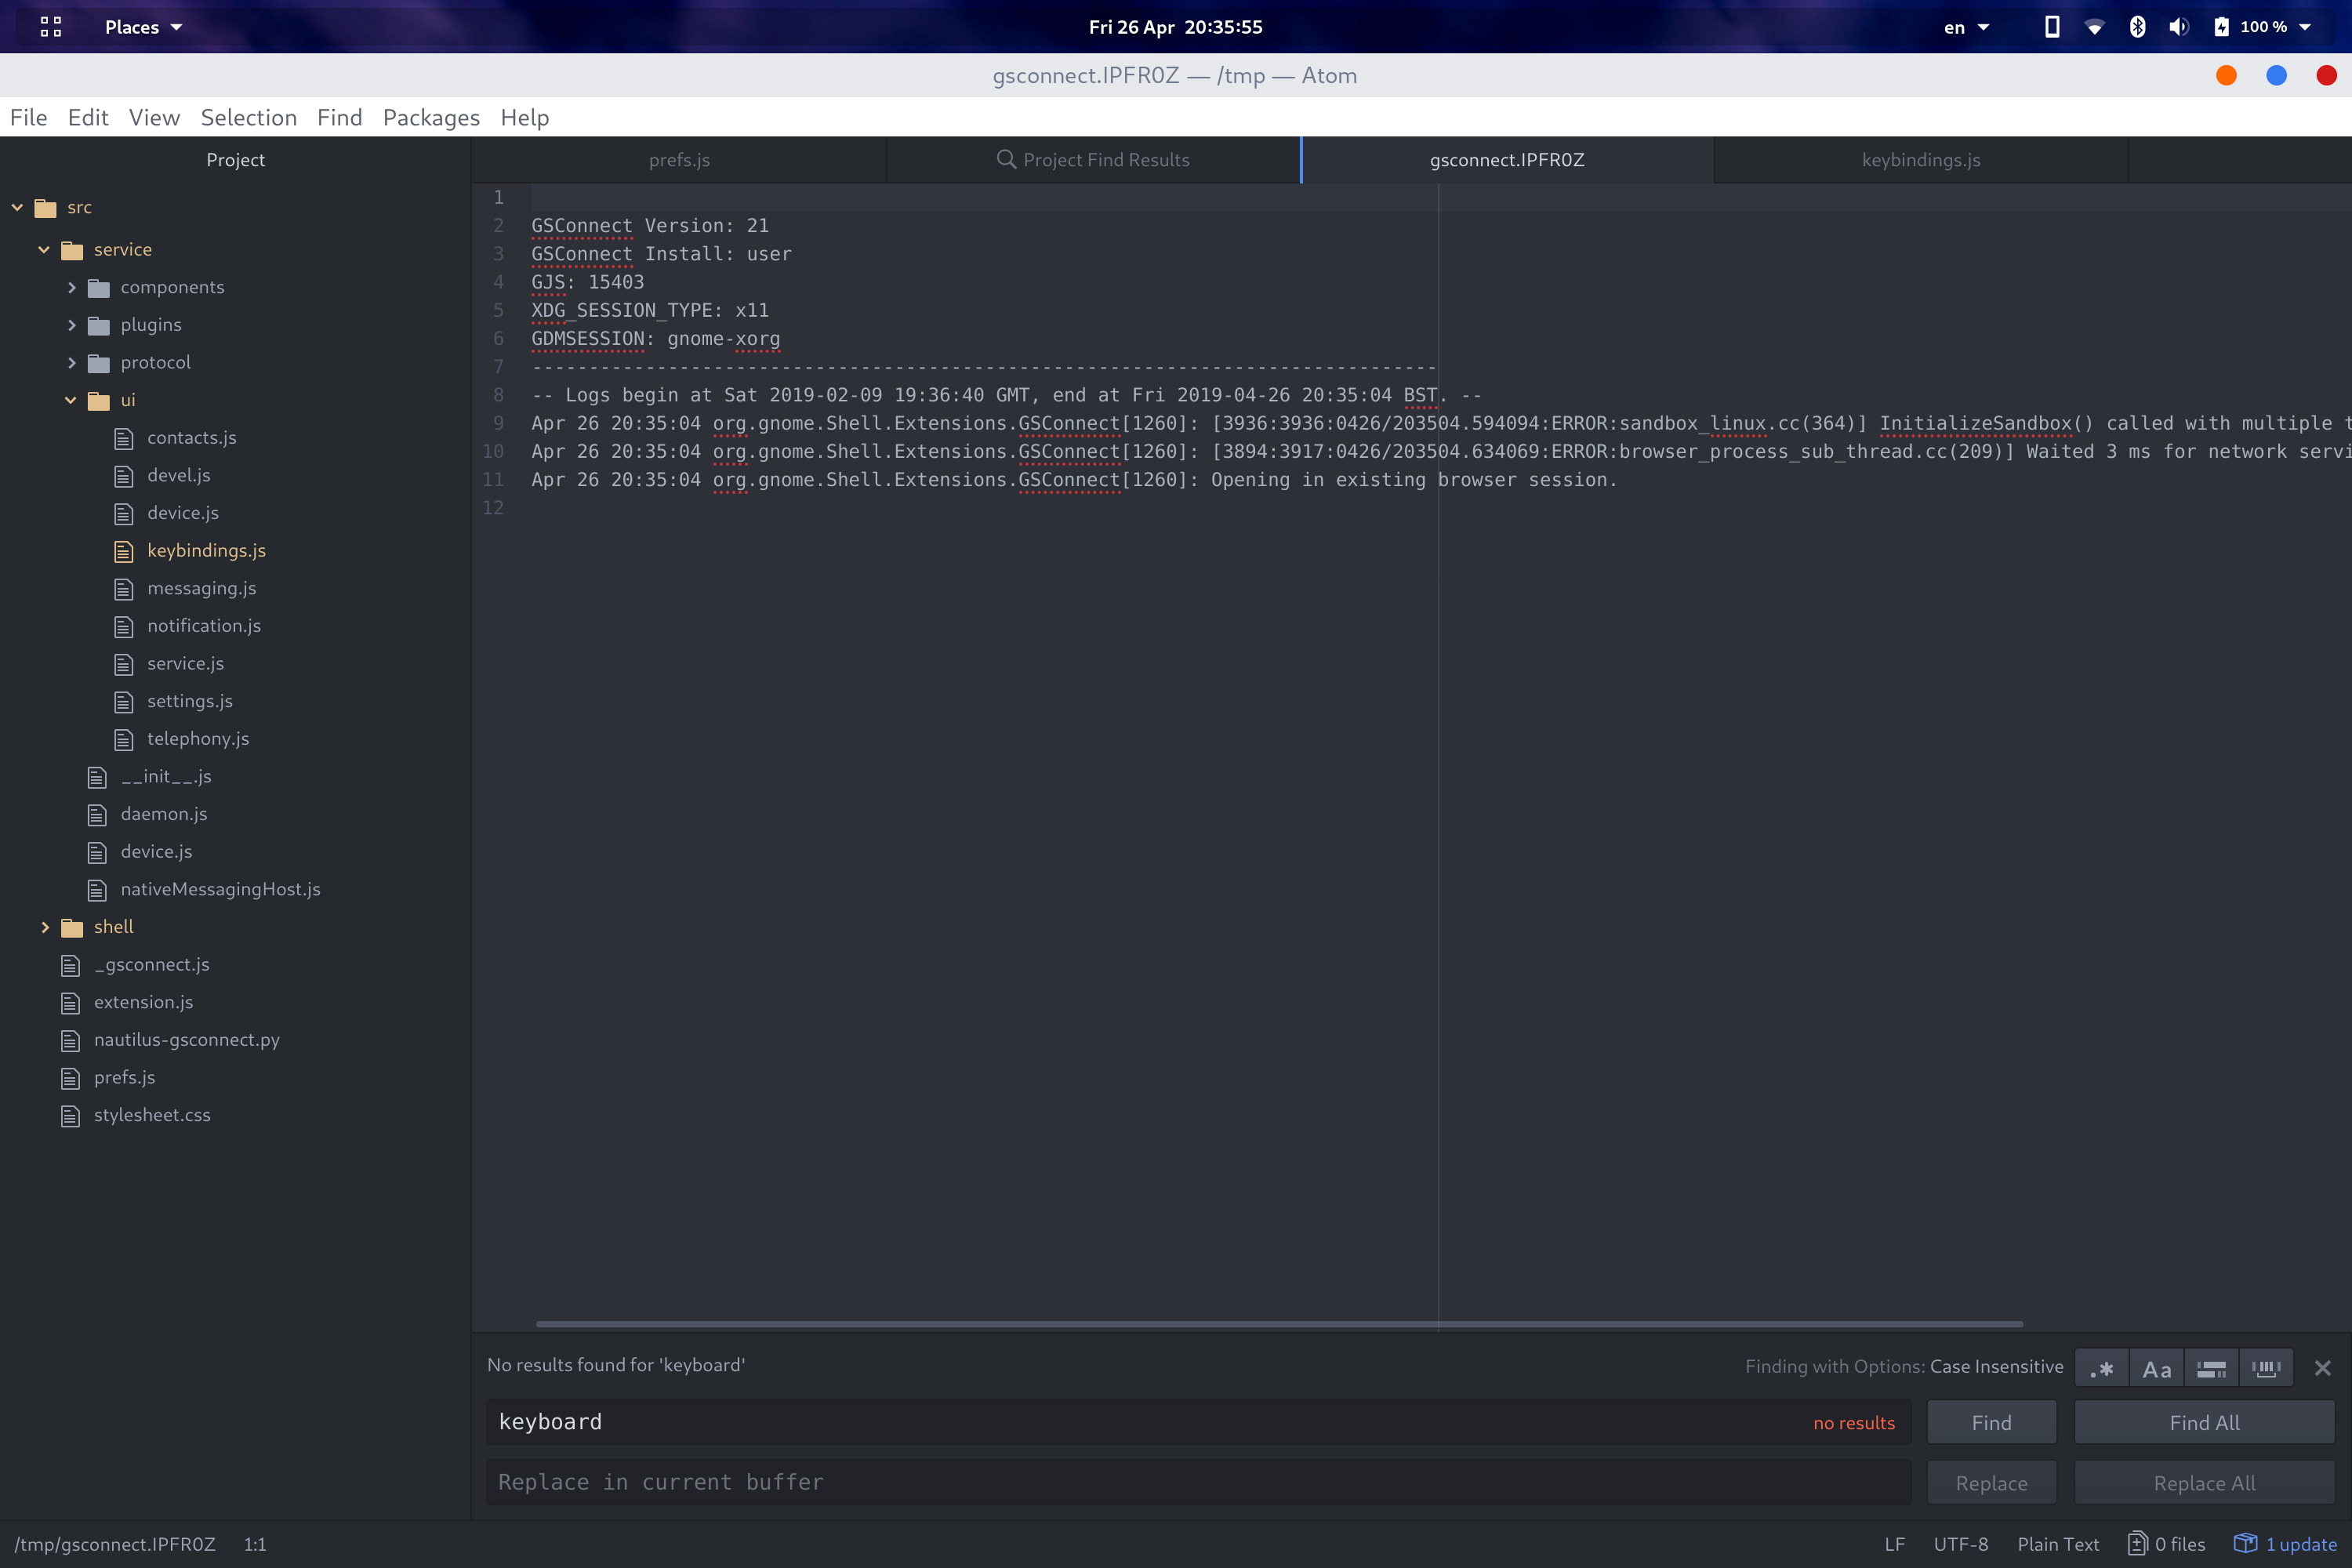Click the extension.js file icon

[x=70, y=1003]
